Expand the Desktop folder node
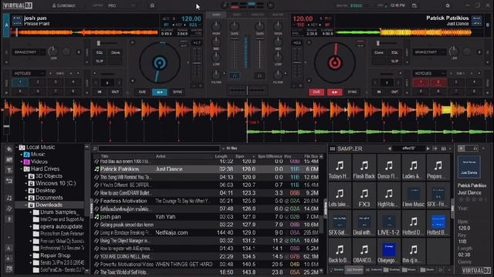Screen dimensions: 494x277 26,191
